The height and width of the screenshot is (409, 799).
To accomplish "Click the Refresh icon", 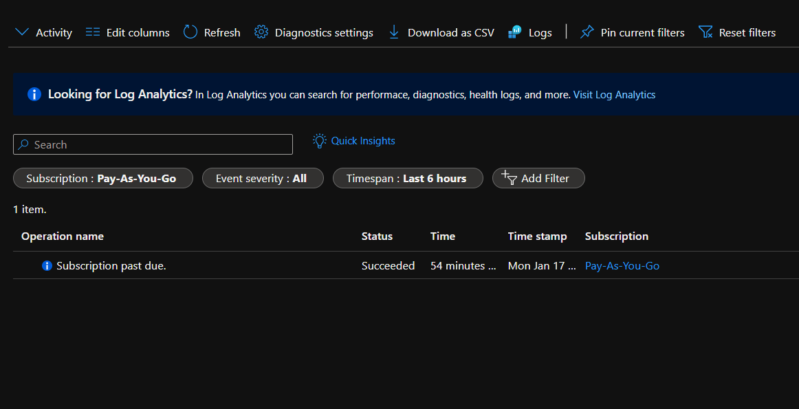I will pos(190,32).
